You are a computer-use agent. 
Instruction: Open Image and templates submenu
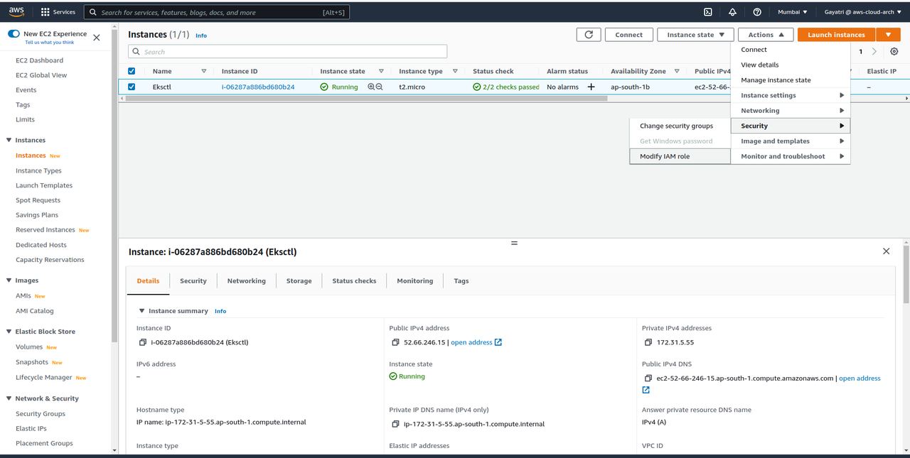point(791,141)
